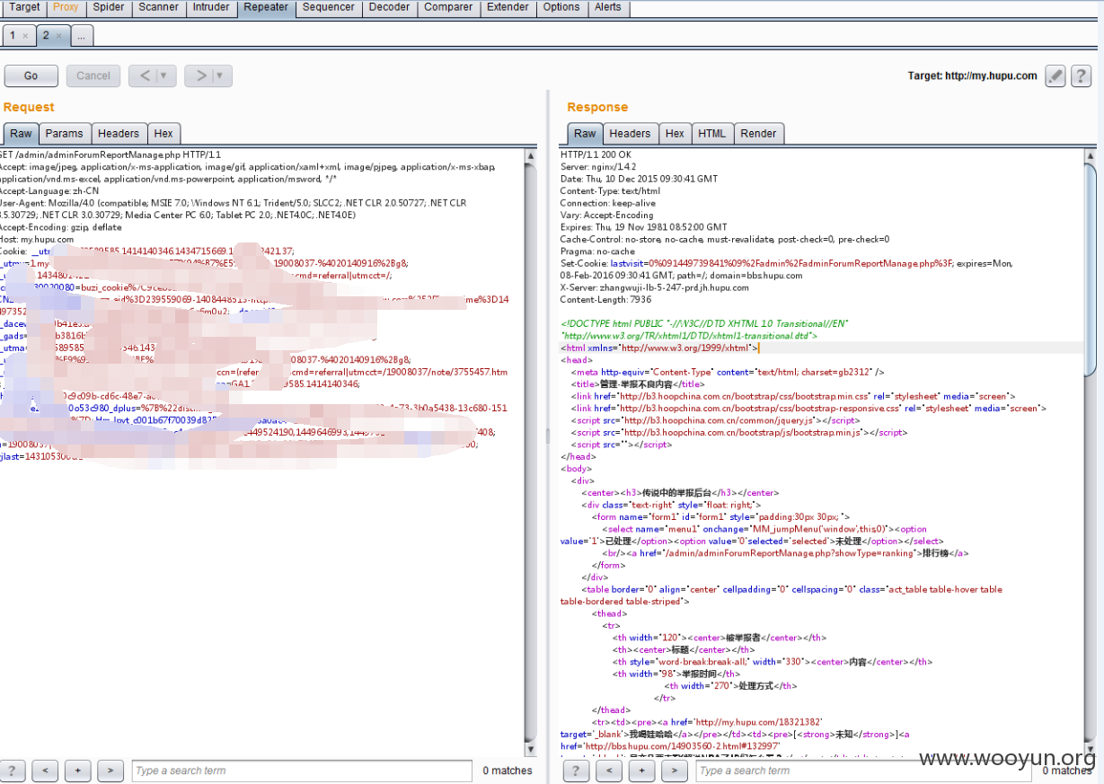Click the GET /admin/adminForumReportManage.php request line
The image size is (1104, 784).
(x=110, y=154)
